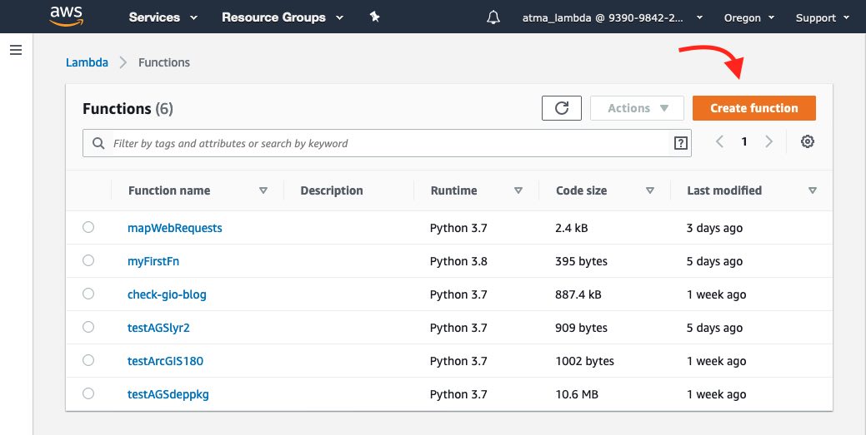Expand the Services menu
This screenshot has height=435, width=866.
[x=163, y=17]
